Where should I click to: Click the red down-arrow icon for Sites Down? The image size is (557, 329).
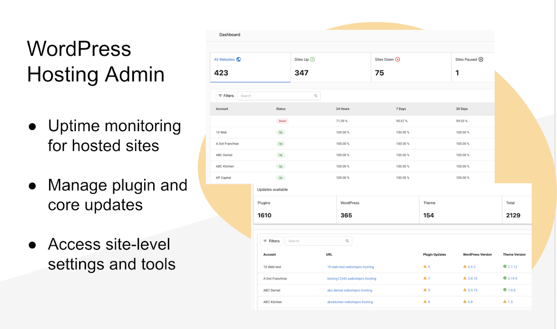[x=398, y=59]
